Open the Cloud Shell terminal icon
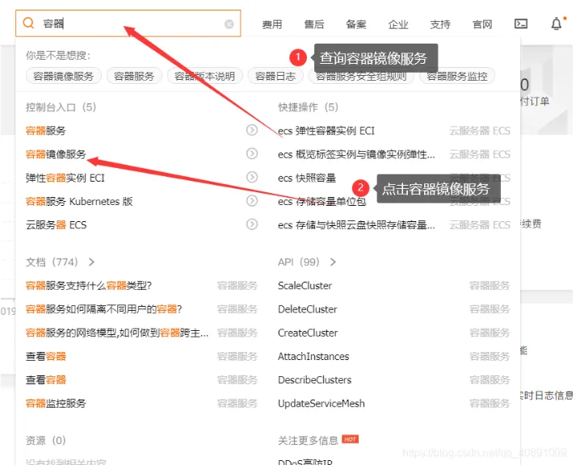This screenshot has height=469, width=584. point(521,24)
